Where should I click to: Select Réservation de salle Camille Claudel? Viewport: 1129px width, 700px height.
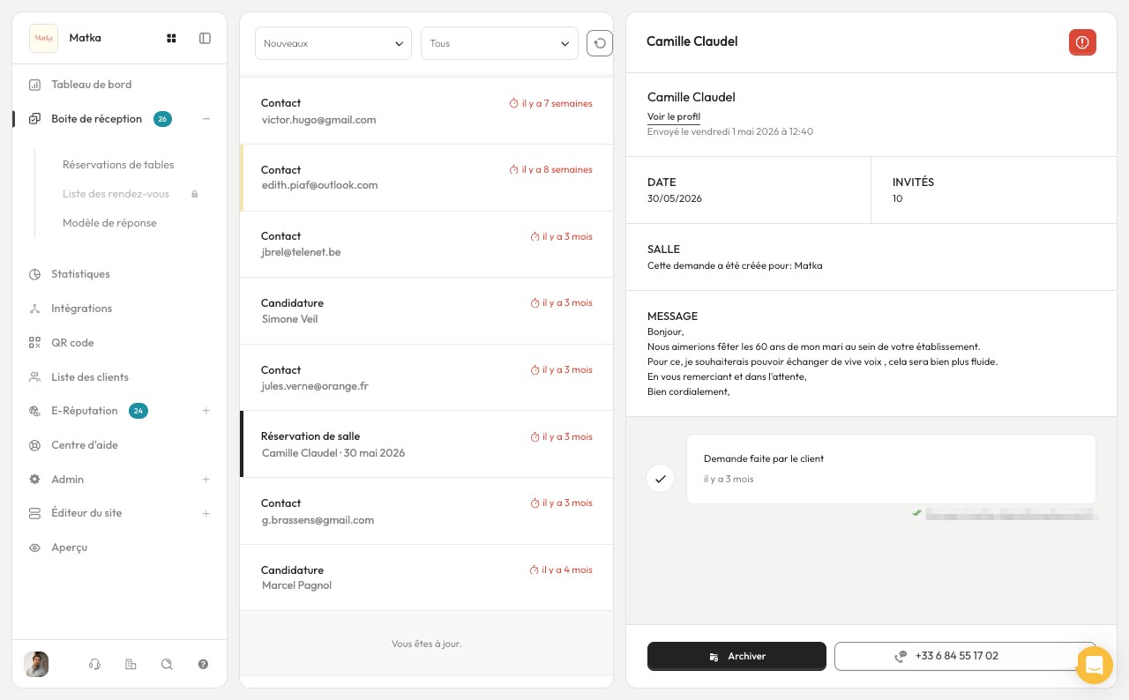[426, 444]
